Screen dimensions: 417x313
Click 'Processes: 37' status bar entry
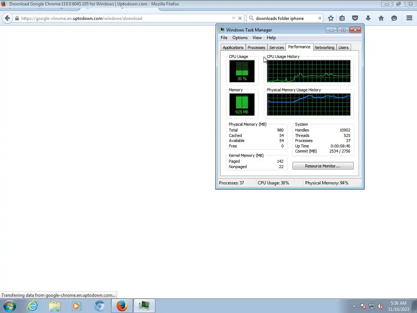[x=231, y=183]
